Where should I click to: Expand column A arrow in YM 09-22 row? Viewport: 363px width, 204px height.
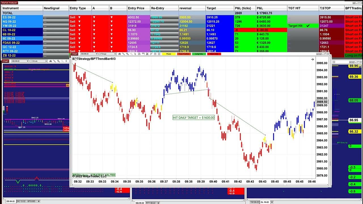94,26
